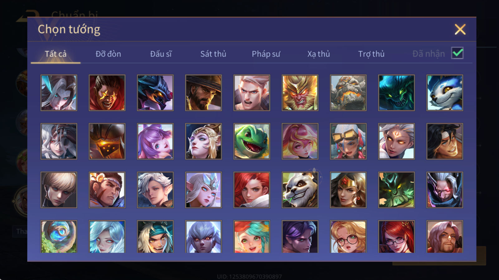Select the green chameleon hero portrait
This screenshot has height=280, width=499.
pos(252,141)
